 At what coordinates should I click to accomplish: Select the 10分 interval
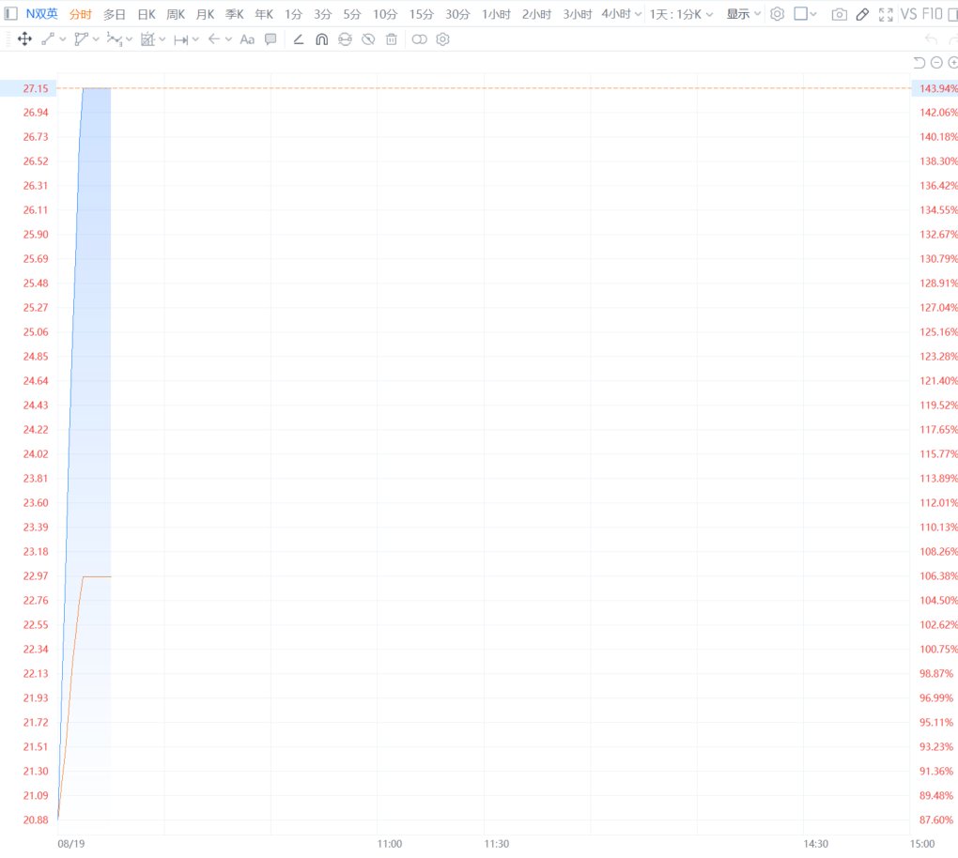385,14
